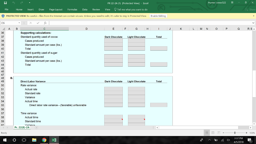Open the Action Center notification icon
Viewport: 256px width, 144px height.
(249, 140)
